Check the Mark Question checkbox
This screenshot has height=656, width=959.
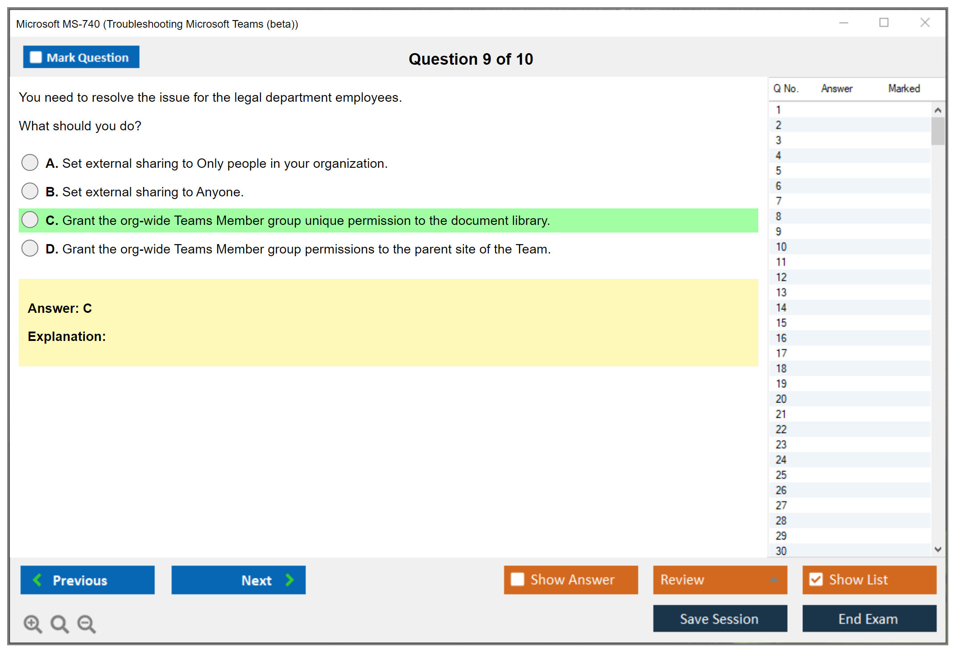(x=36, y=58)
